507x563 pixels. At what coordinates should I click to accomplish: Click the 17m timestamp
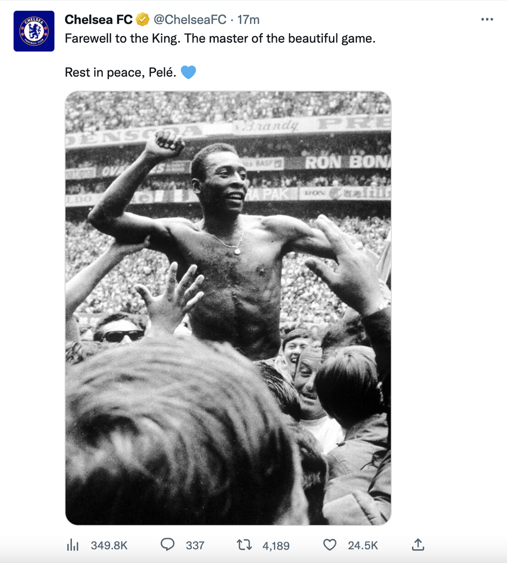point(248,20)
